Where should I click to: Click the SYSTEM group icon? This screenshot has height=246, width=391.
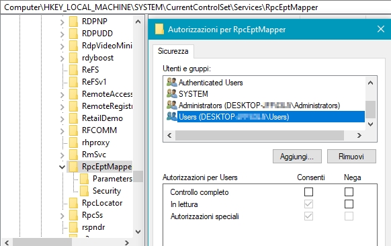coord(172,93)
